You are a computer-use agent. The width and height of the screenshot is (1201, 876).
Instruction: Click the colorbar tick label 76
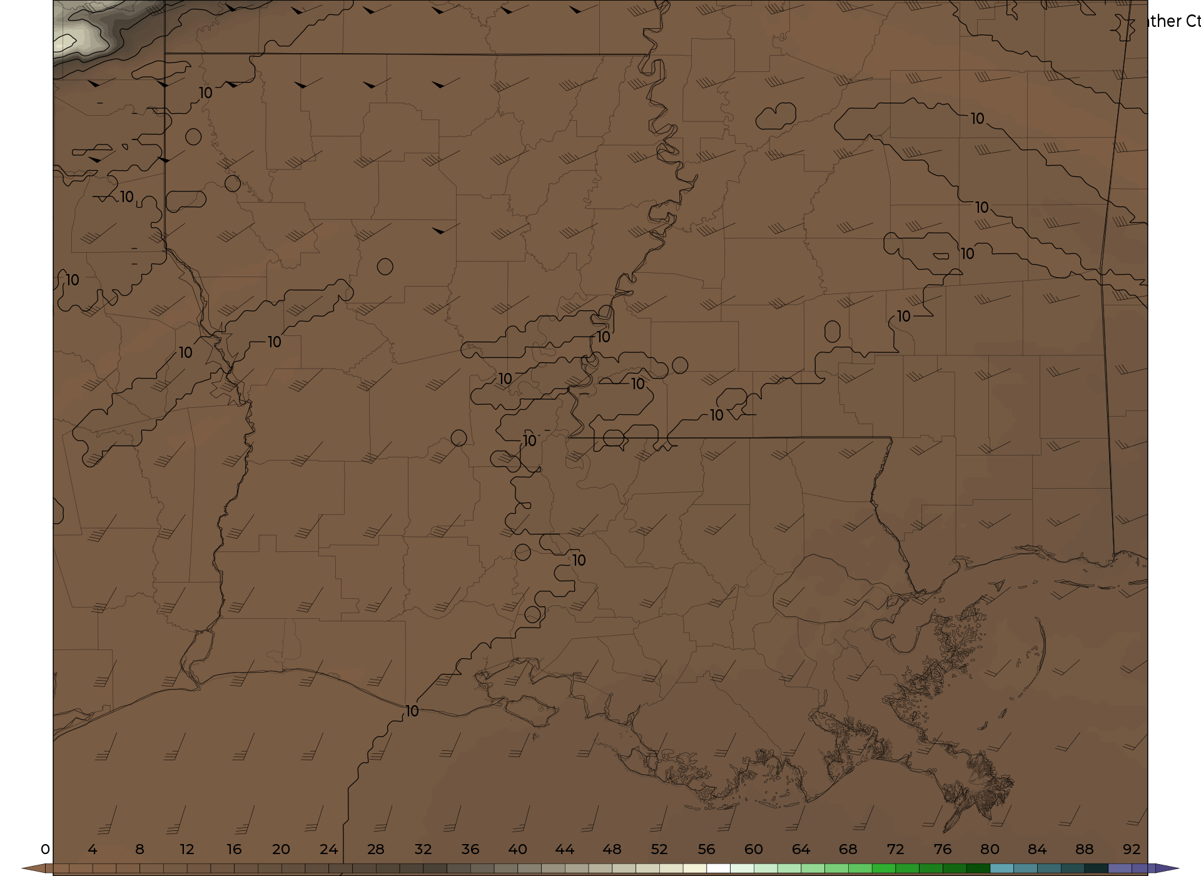click(943, 849)
